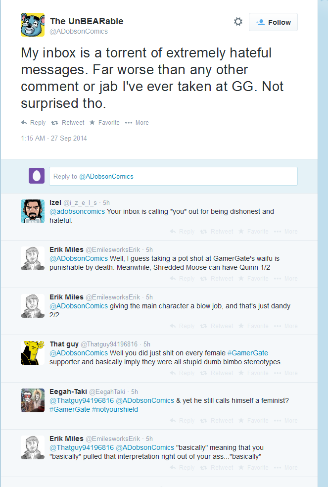Favorite the main tweet with the star

pyautogui.click(x=104, y=123)
